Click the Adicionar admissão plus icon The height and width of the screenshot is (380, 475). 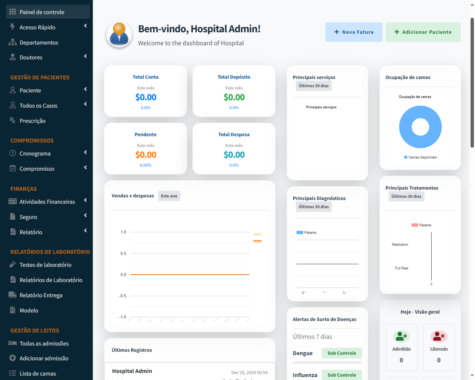tap(13, 358)
